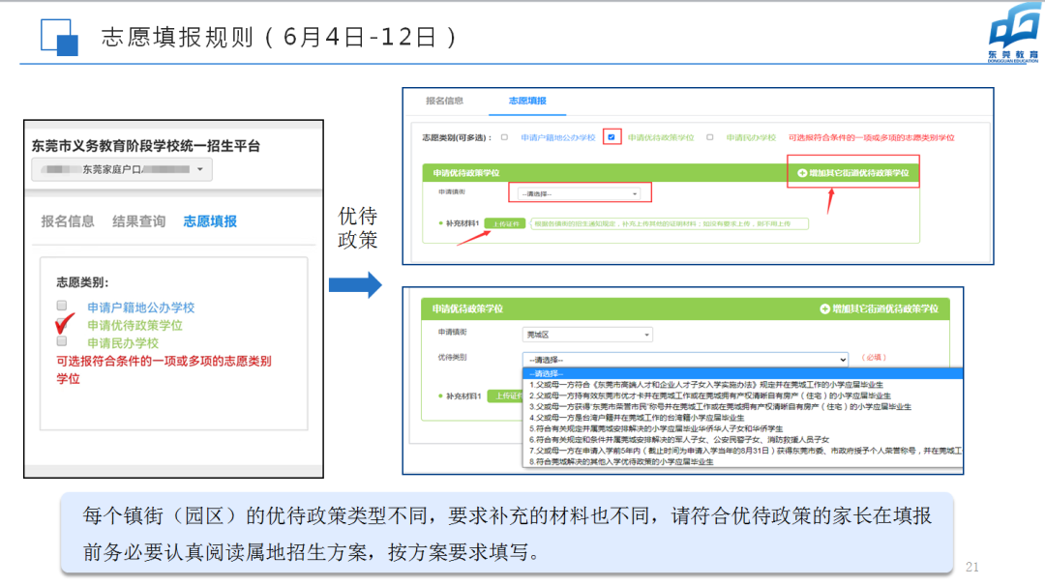The height and width of the screenshot is (586, 1045).
Task: Uncheck 申请优待政策学位 checkbox in upper right panel
Action: click(x=612, y=137)
